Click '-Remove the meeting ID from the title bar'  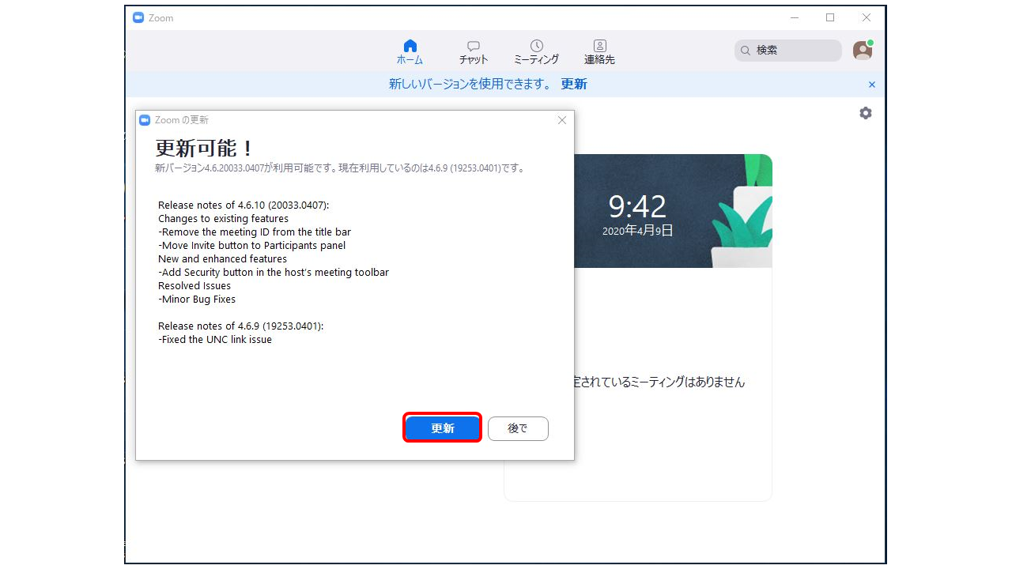255,232
